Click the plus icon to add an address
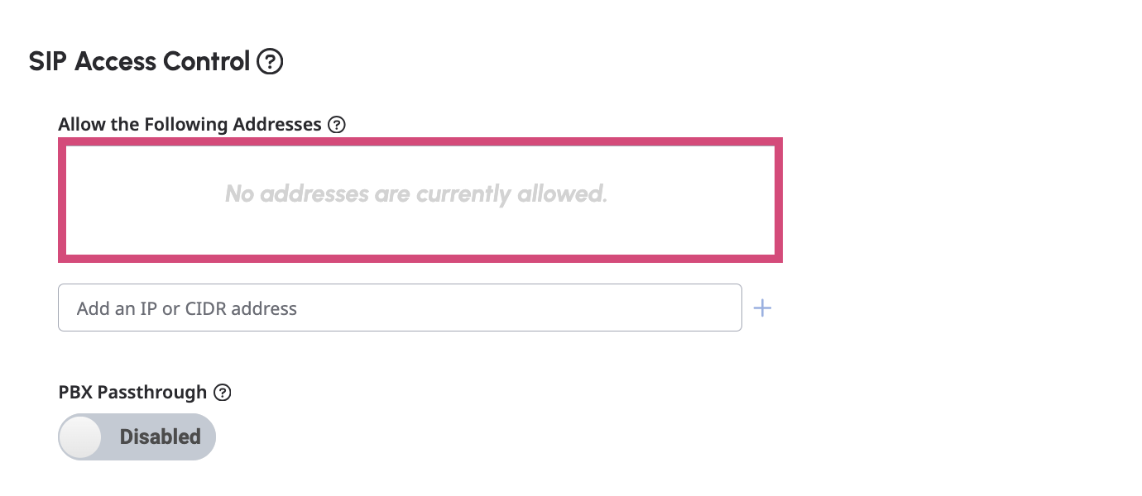The height and width of the screenshot is (496, 1142). click(762, 308)
